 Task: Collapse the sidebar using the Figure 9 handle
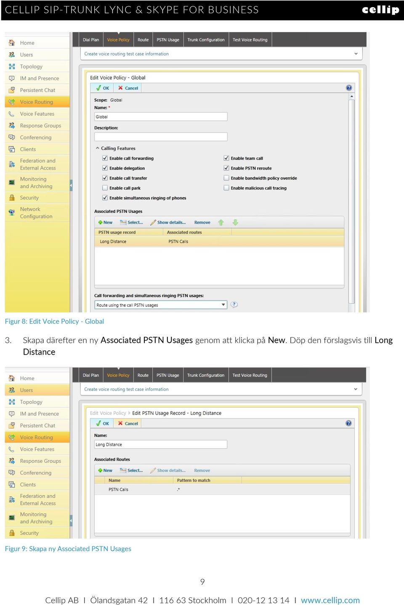(x=71, y=521)
